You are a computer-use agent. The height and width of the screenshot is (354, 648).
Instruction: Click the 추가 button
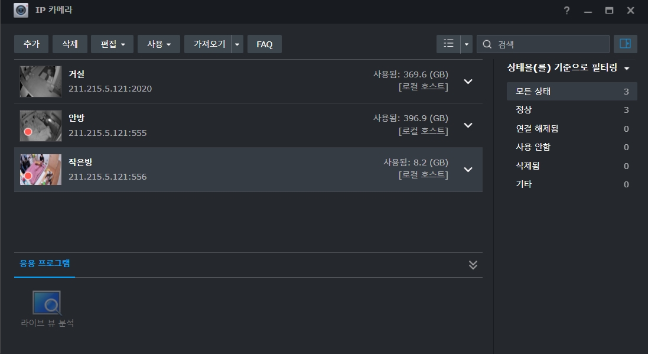(x=31, y=44)
